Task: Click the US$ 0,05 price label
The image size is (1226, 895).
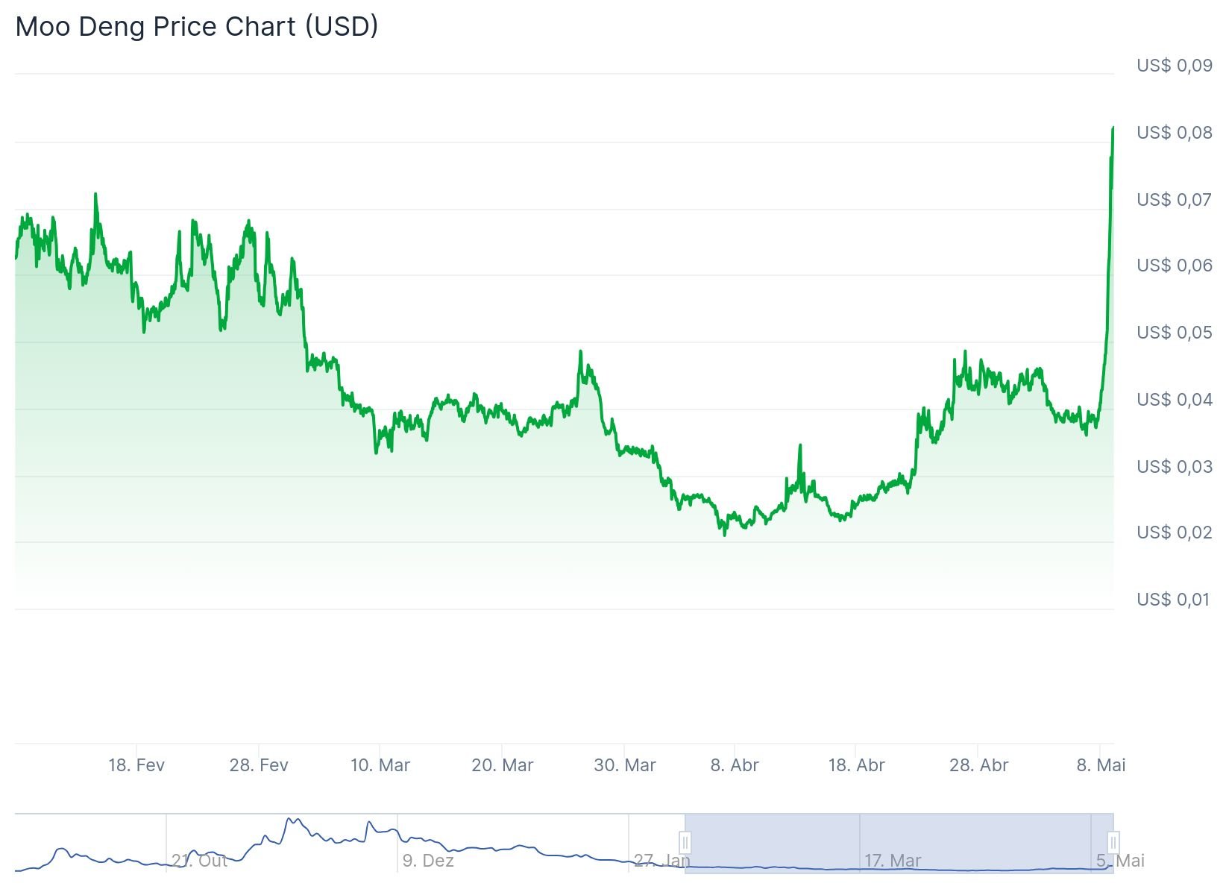Action: click(1175, 333)
